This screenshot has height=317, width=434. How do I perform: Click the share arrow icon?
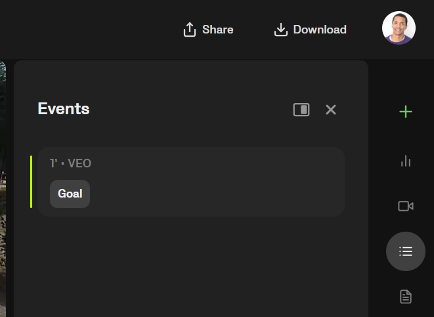[x=190, y=30]
